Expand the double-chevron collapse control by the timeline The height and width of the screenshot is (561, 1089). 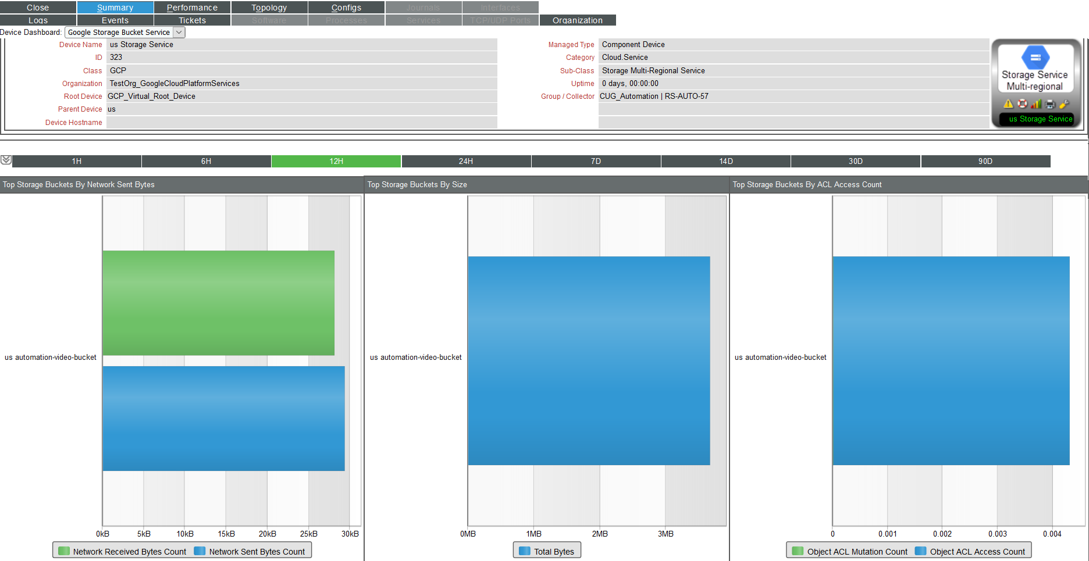[7, 159]
